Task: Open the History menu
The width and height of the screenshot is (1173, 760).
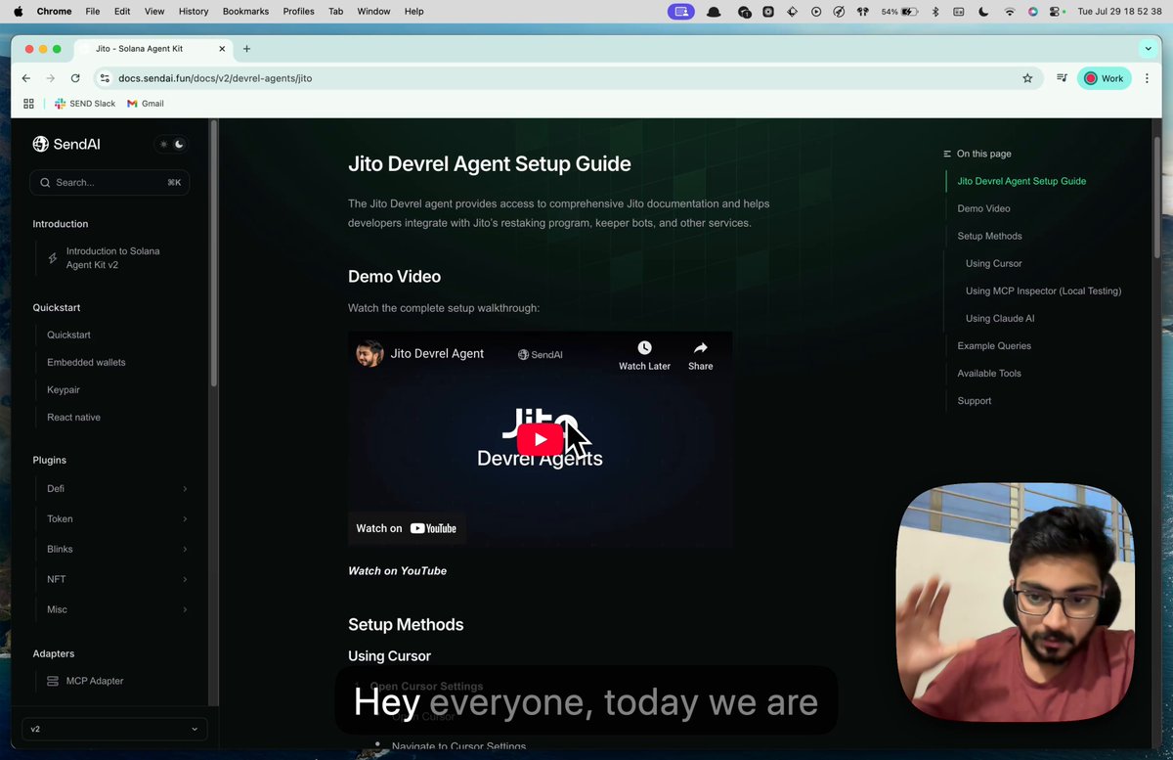Action: [194, 12]
